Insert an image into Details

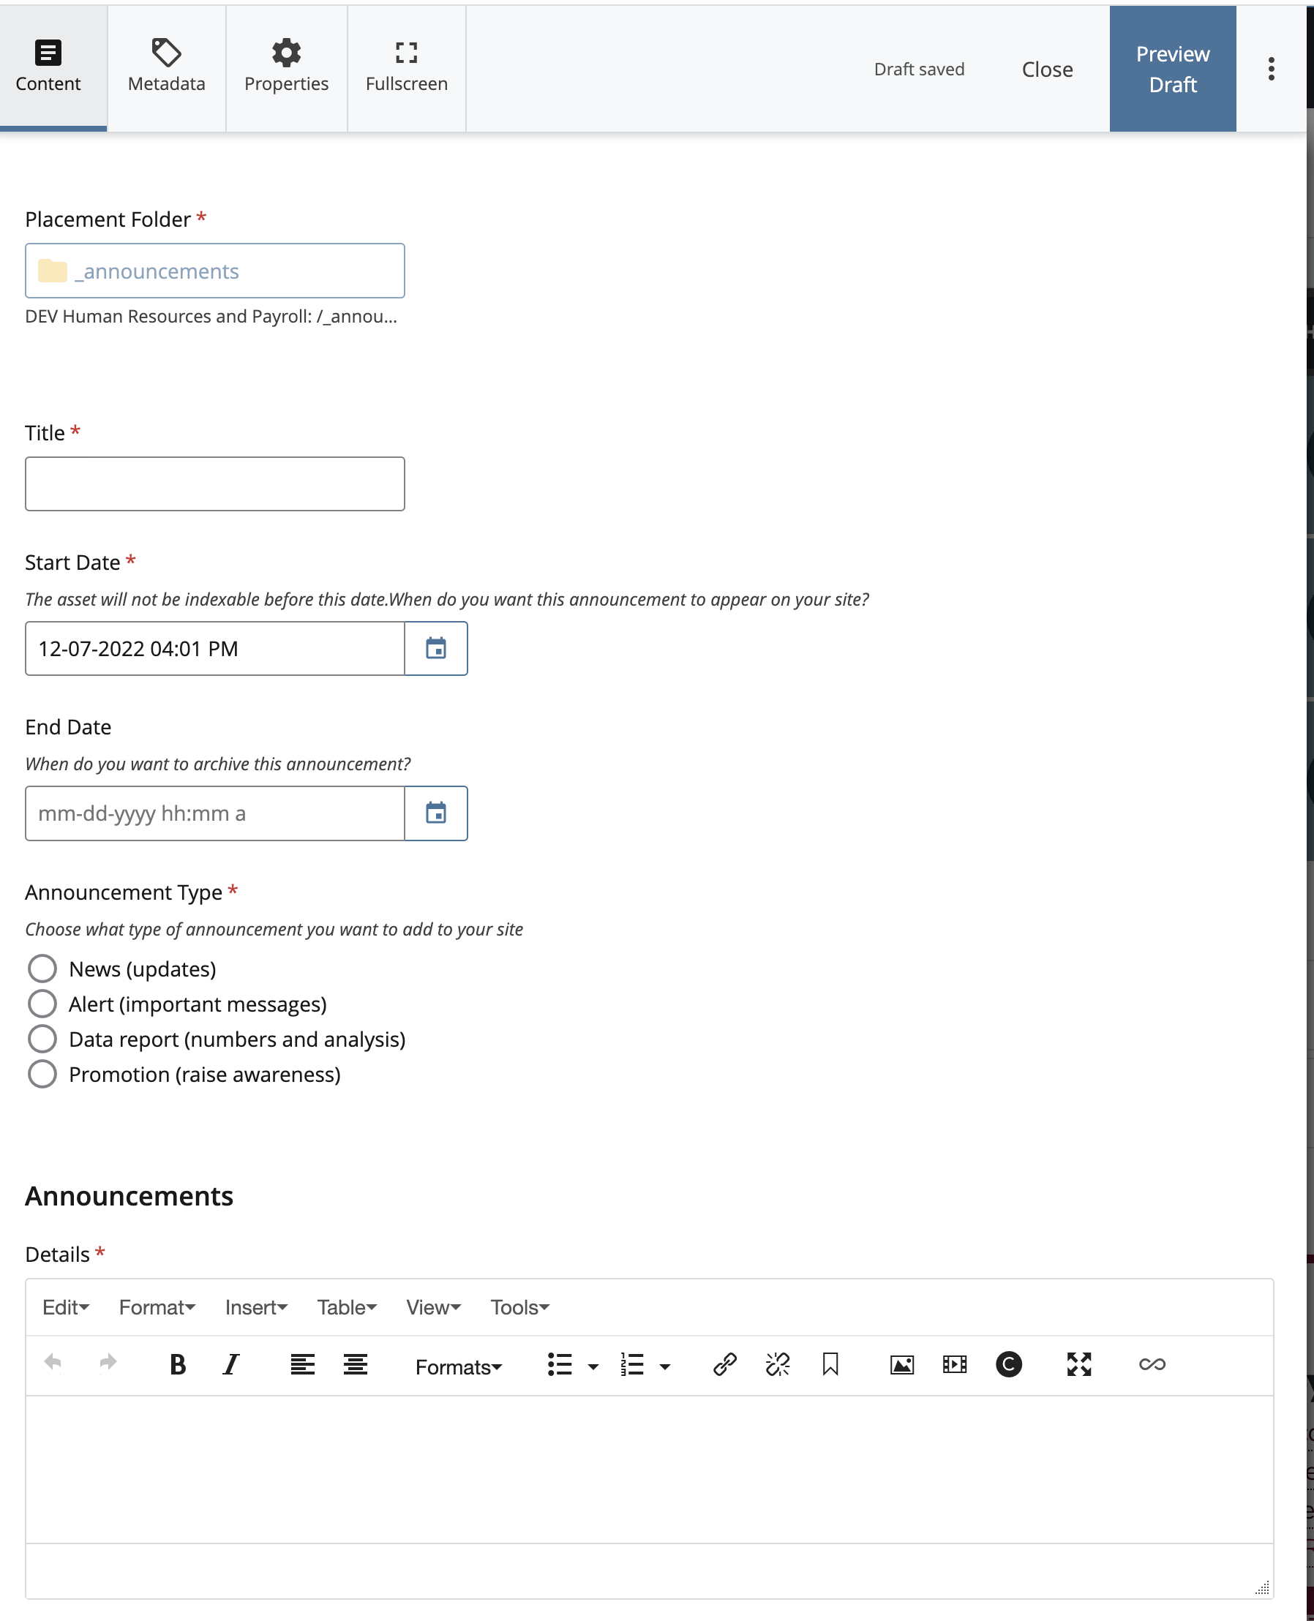coord(902,1364)
